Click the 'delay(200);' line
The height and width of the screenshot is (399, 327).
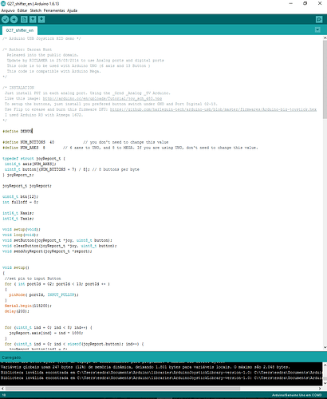[x=17, y=311]
